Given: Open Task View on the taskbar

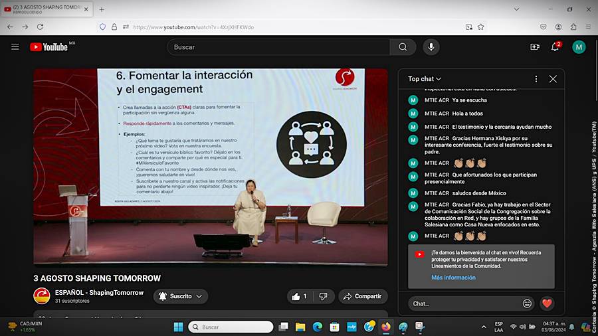Looking at the screenshot, I should [283, 327].
